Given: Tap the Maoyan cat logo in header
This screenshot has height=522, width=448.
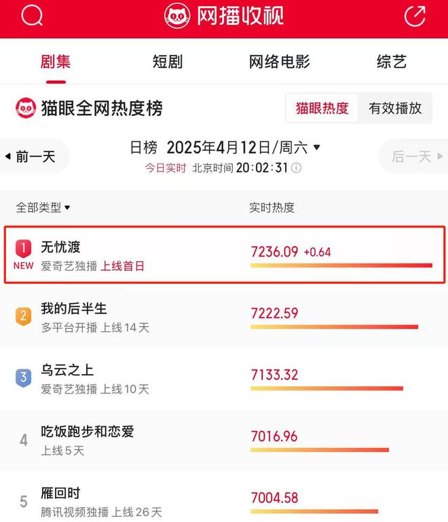Looking at the screenshot, I should point(177,16).
